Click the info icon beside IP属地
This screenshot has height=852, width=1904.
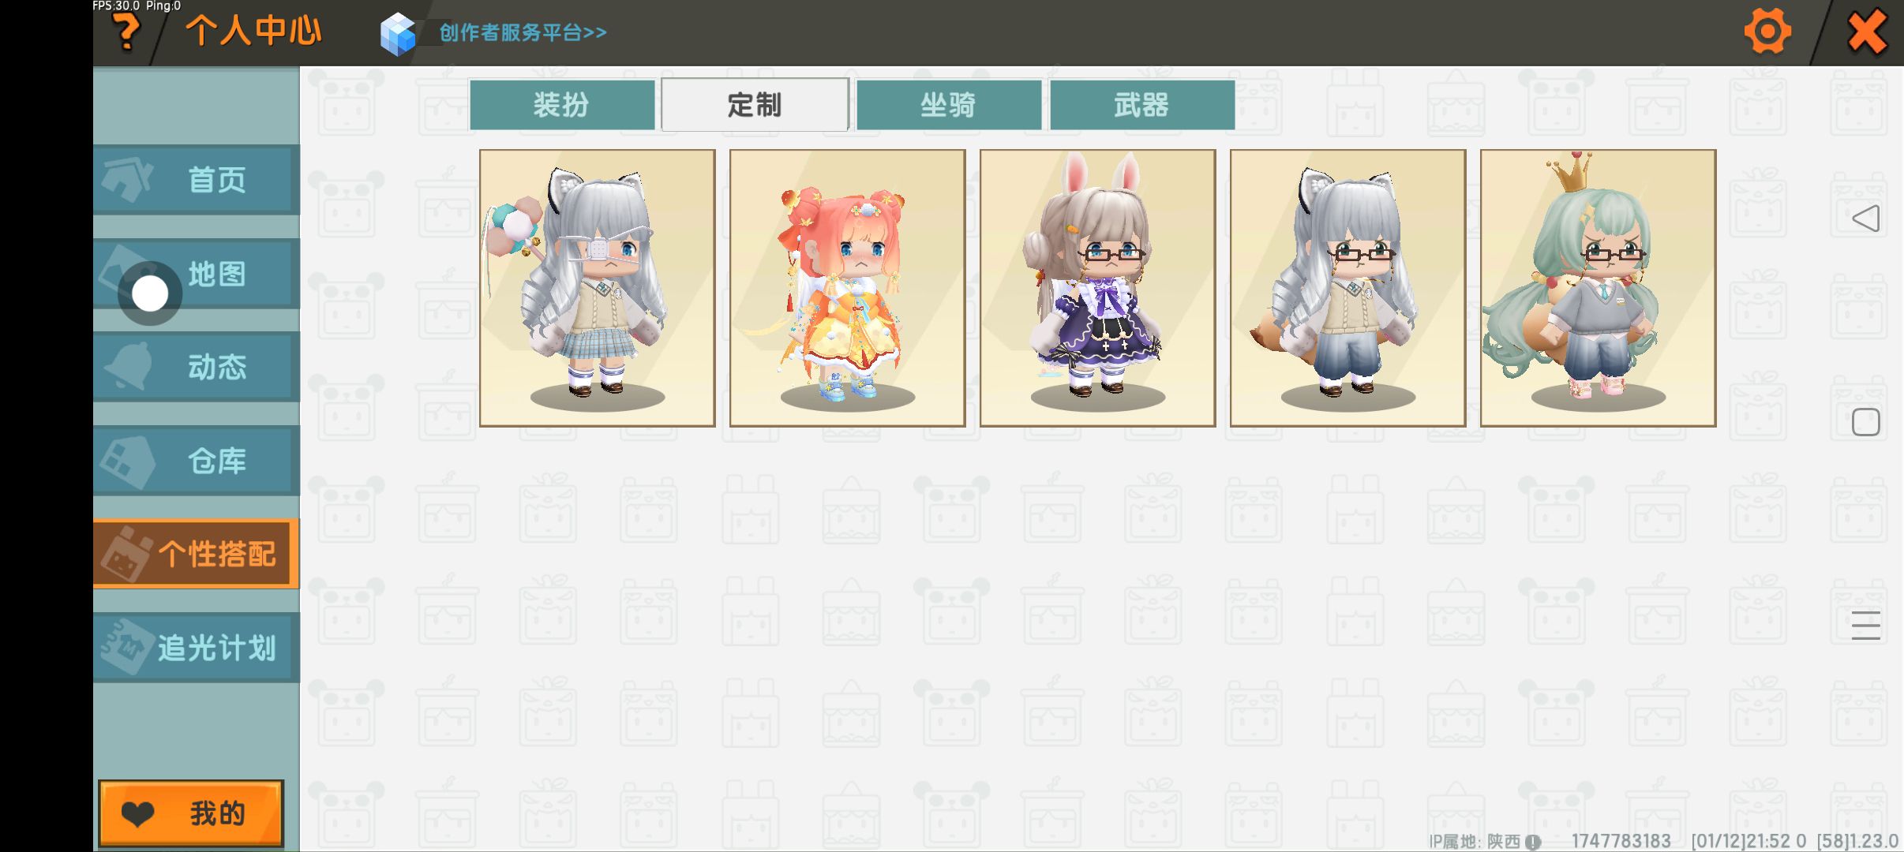click(x=1533, y=842)
